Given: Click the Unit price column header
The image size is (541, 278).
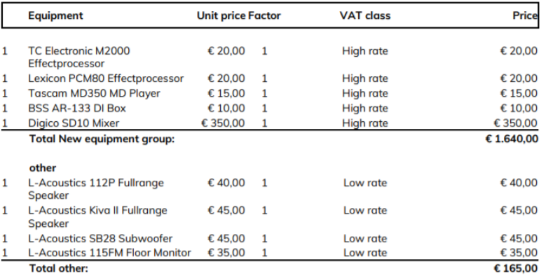Looking at the screenshot, I should (221, 15).
